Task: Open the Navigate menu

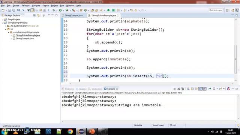Action: pos(36,6)
